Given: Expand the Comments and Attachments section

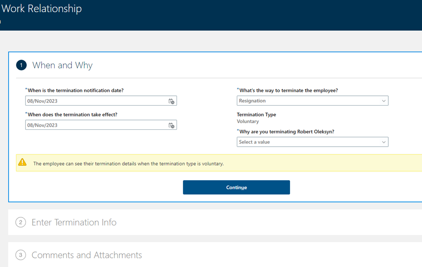Looking at the screenshot, I should [x=87, y=255].
